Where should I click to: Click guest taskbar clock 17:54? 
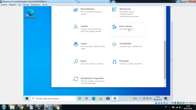point(158,98)
